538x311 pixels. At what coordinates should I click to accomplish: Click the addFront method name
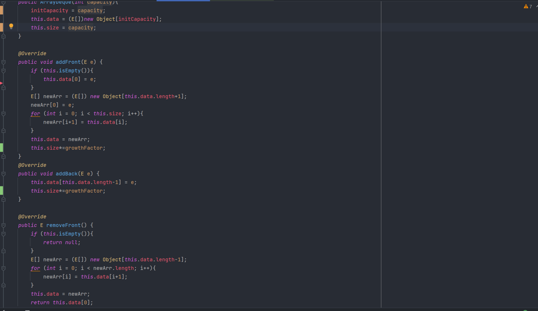coord(68,62)
